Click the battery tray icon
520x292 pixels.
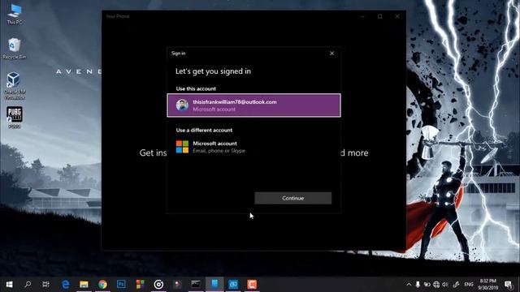pyautogui.click(x=427, y=285)
